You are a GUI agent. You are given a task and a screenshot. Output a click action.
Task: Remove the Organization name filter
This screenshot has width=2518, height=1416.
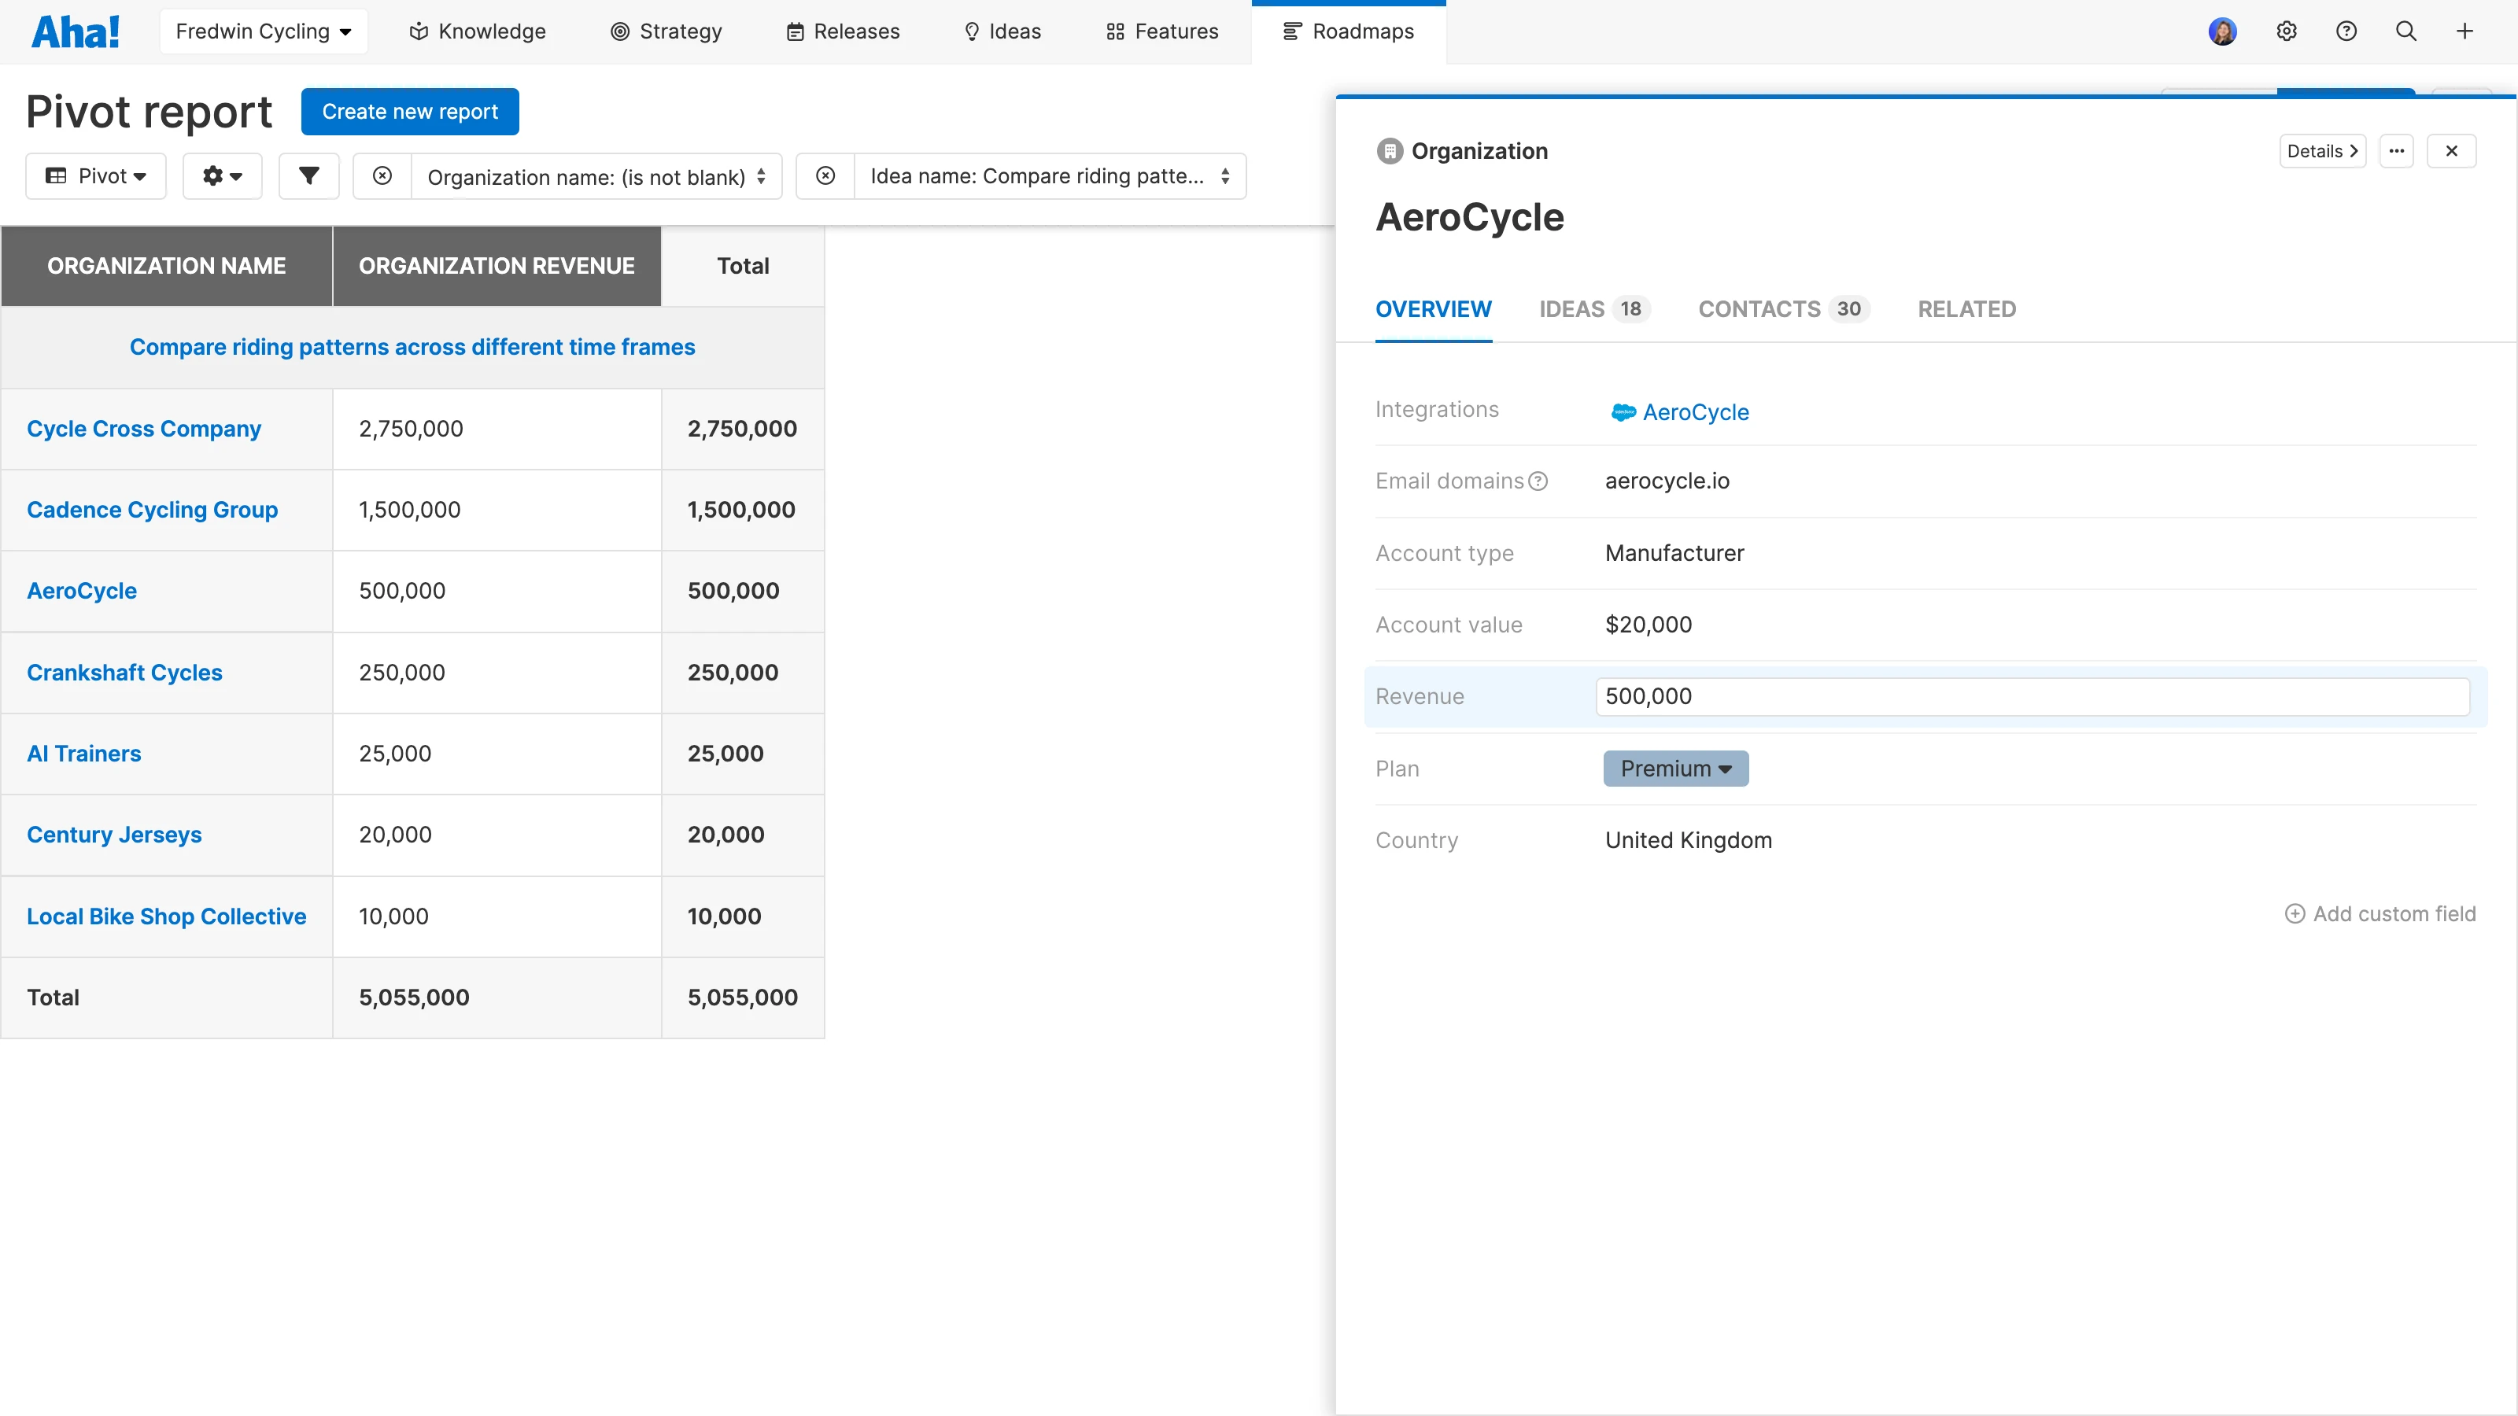click(382, 176)
